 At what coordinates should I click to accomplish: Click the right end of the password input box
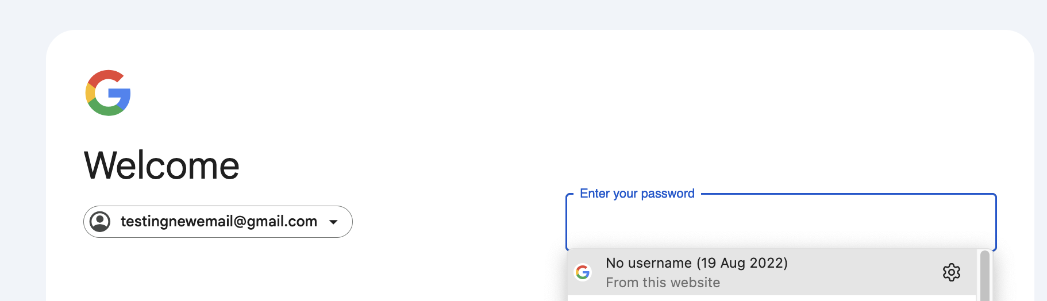click(x=977, y=222)
